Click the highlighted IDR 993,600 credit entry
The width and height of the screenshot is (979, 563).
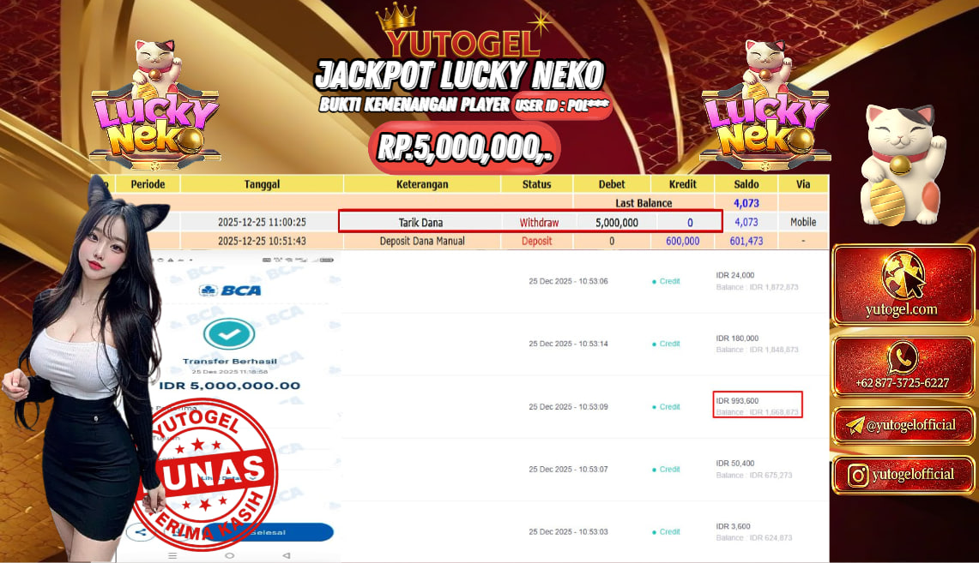[x=758, y=405]
